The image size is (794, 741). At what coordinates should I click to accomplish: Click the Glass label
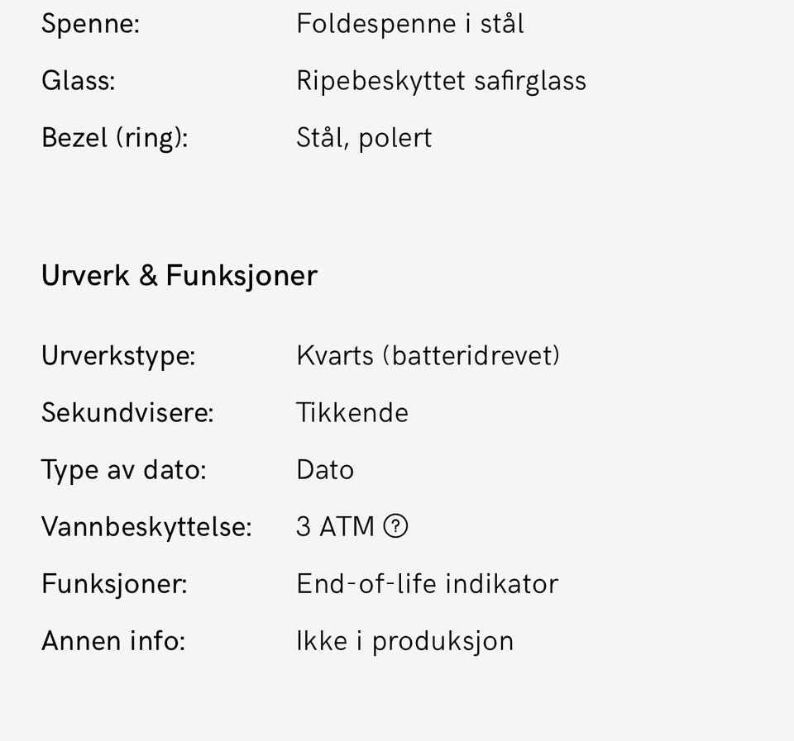pyautogui.click(x=78, y=81)
